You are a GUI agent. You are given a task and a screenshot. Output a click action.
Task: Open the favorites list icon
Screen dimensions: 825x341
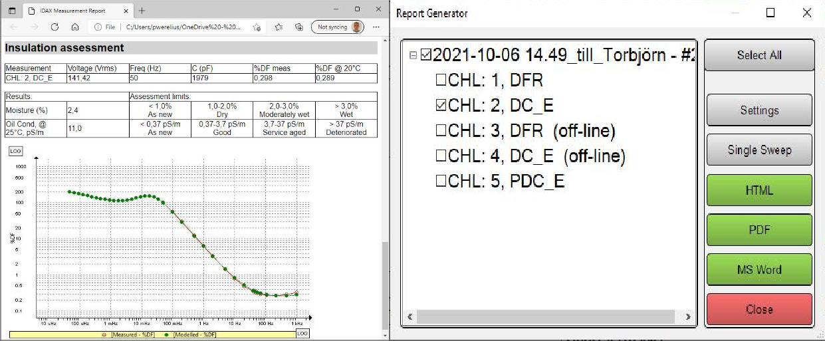pyautogui.click(x=279, y=27)
